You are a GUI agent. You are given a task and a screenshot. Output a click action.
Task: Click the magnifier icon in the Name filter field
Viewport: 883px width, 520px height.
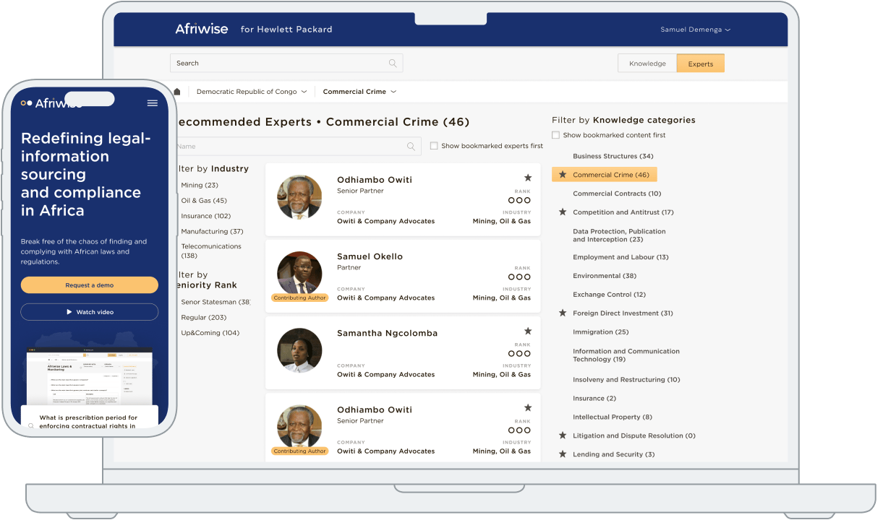tap(411, 147)
